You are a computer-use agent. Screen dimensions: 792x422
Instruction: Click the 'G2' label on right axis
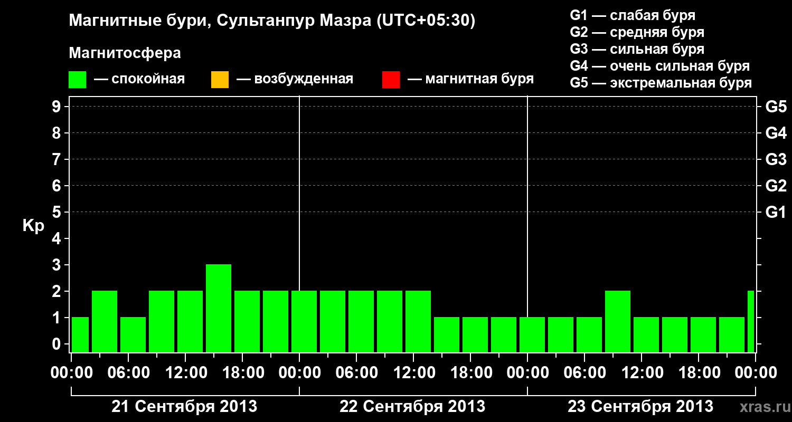point(776,186)
